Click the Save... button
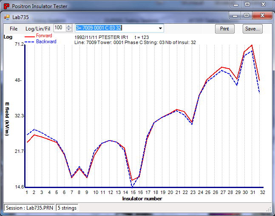275x216 pixels. coord(252,29)
